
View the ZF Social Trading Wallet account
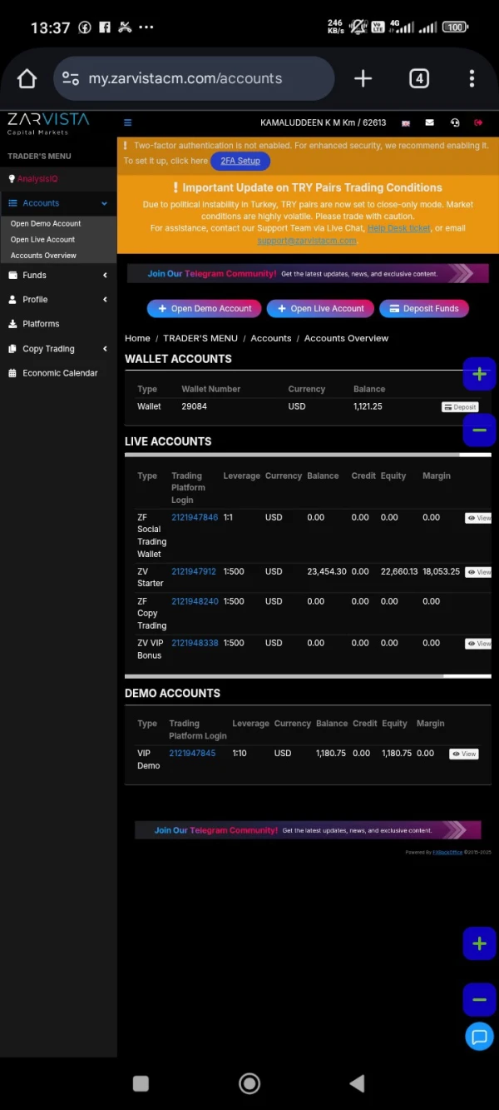[478, 518]
